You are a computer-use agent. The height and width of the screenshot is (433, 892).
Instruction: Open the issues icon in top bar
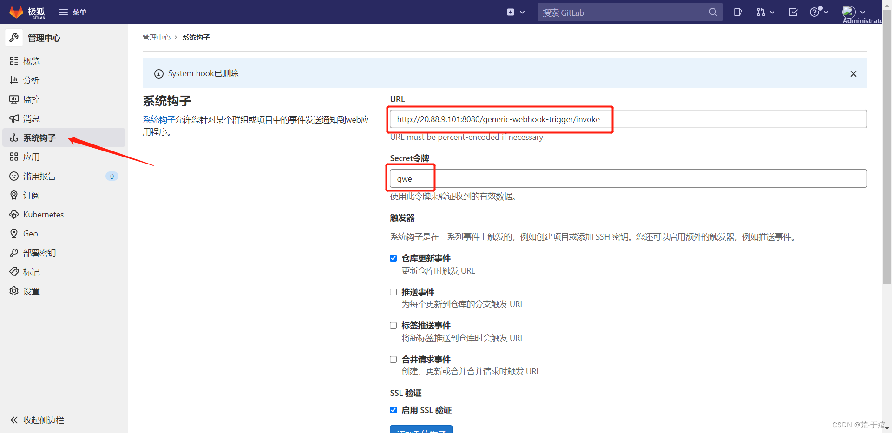(x=738, y=12)
